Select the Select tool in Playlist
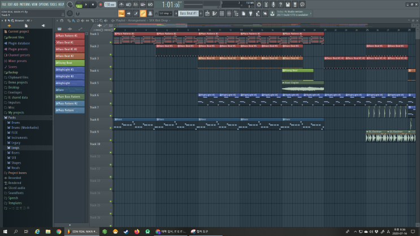420x236 pixels. point(97,20)
